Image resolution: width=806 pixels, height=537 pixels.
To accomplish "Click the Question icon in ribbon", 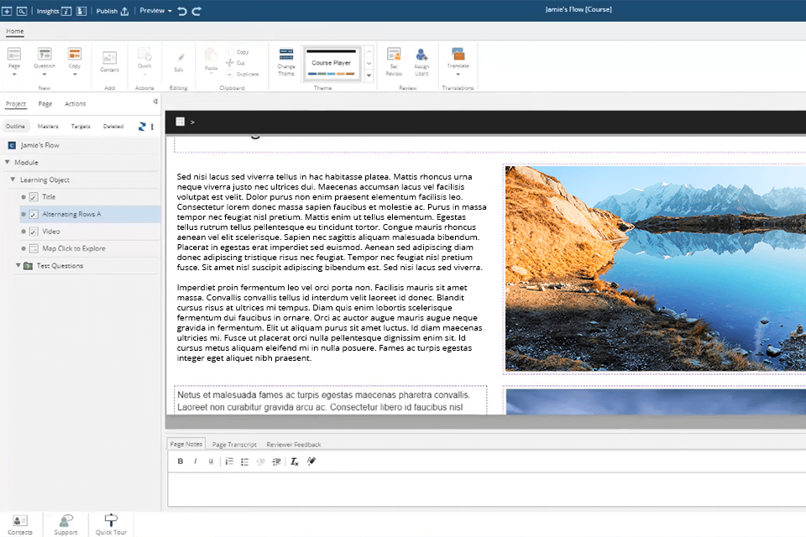I will coord(44,54).
